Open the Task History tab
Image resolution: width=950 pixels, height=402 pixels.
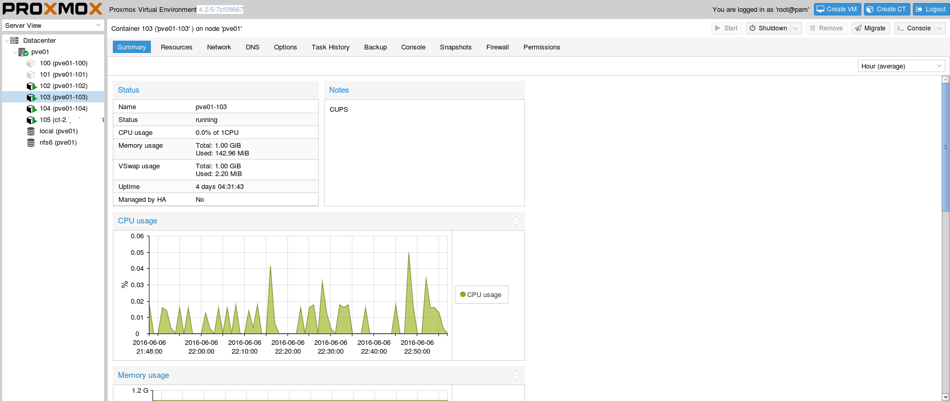point(331,47)
